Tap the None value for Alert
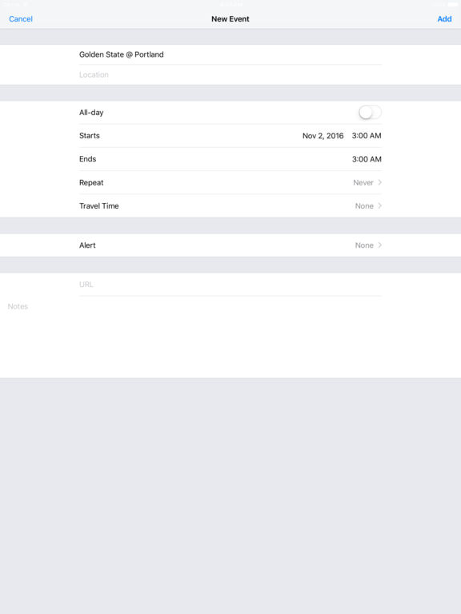This screenshot has width=461, height=614. (364, 245)
